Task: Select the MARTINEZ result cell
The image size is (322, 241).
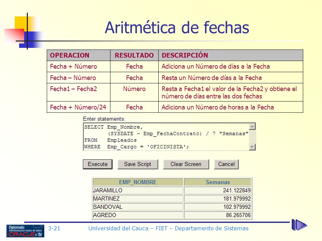Action: 138,198
